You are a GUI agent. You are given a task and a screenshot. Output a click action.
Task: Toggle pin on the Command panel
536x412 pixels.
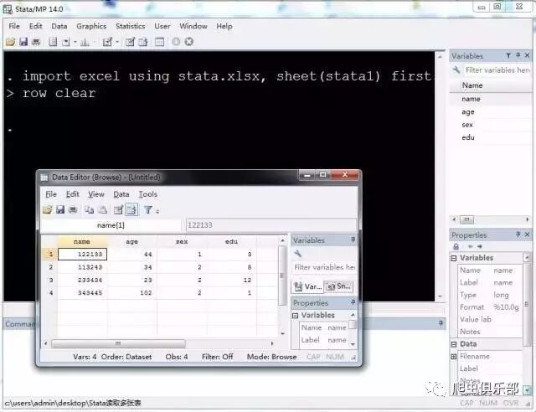click(441, 323)
